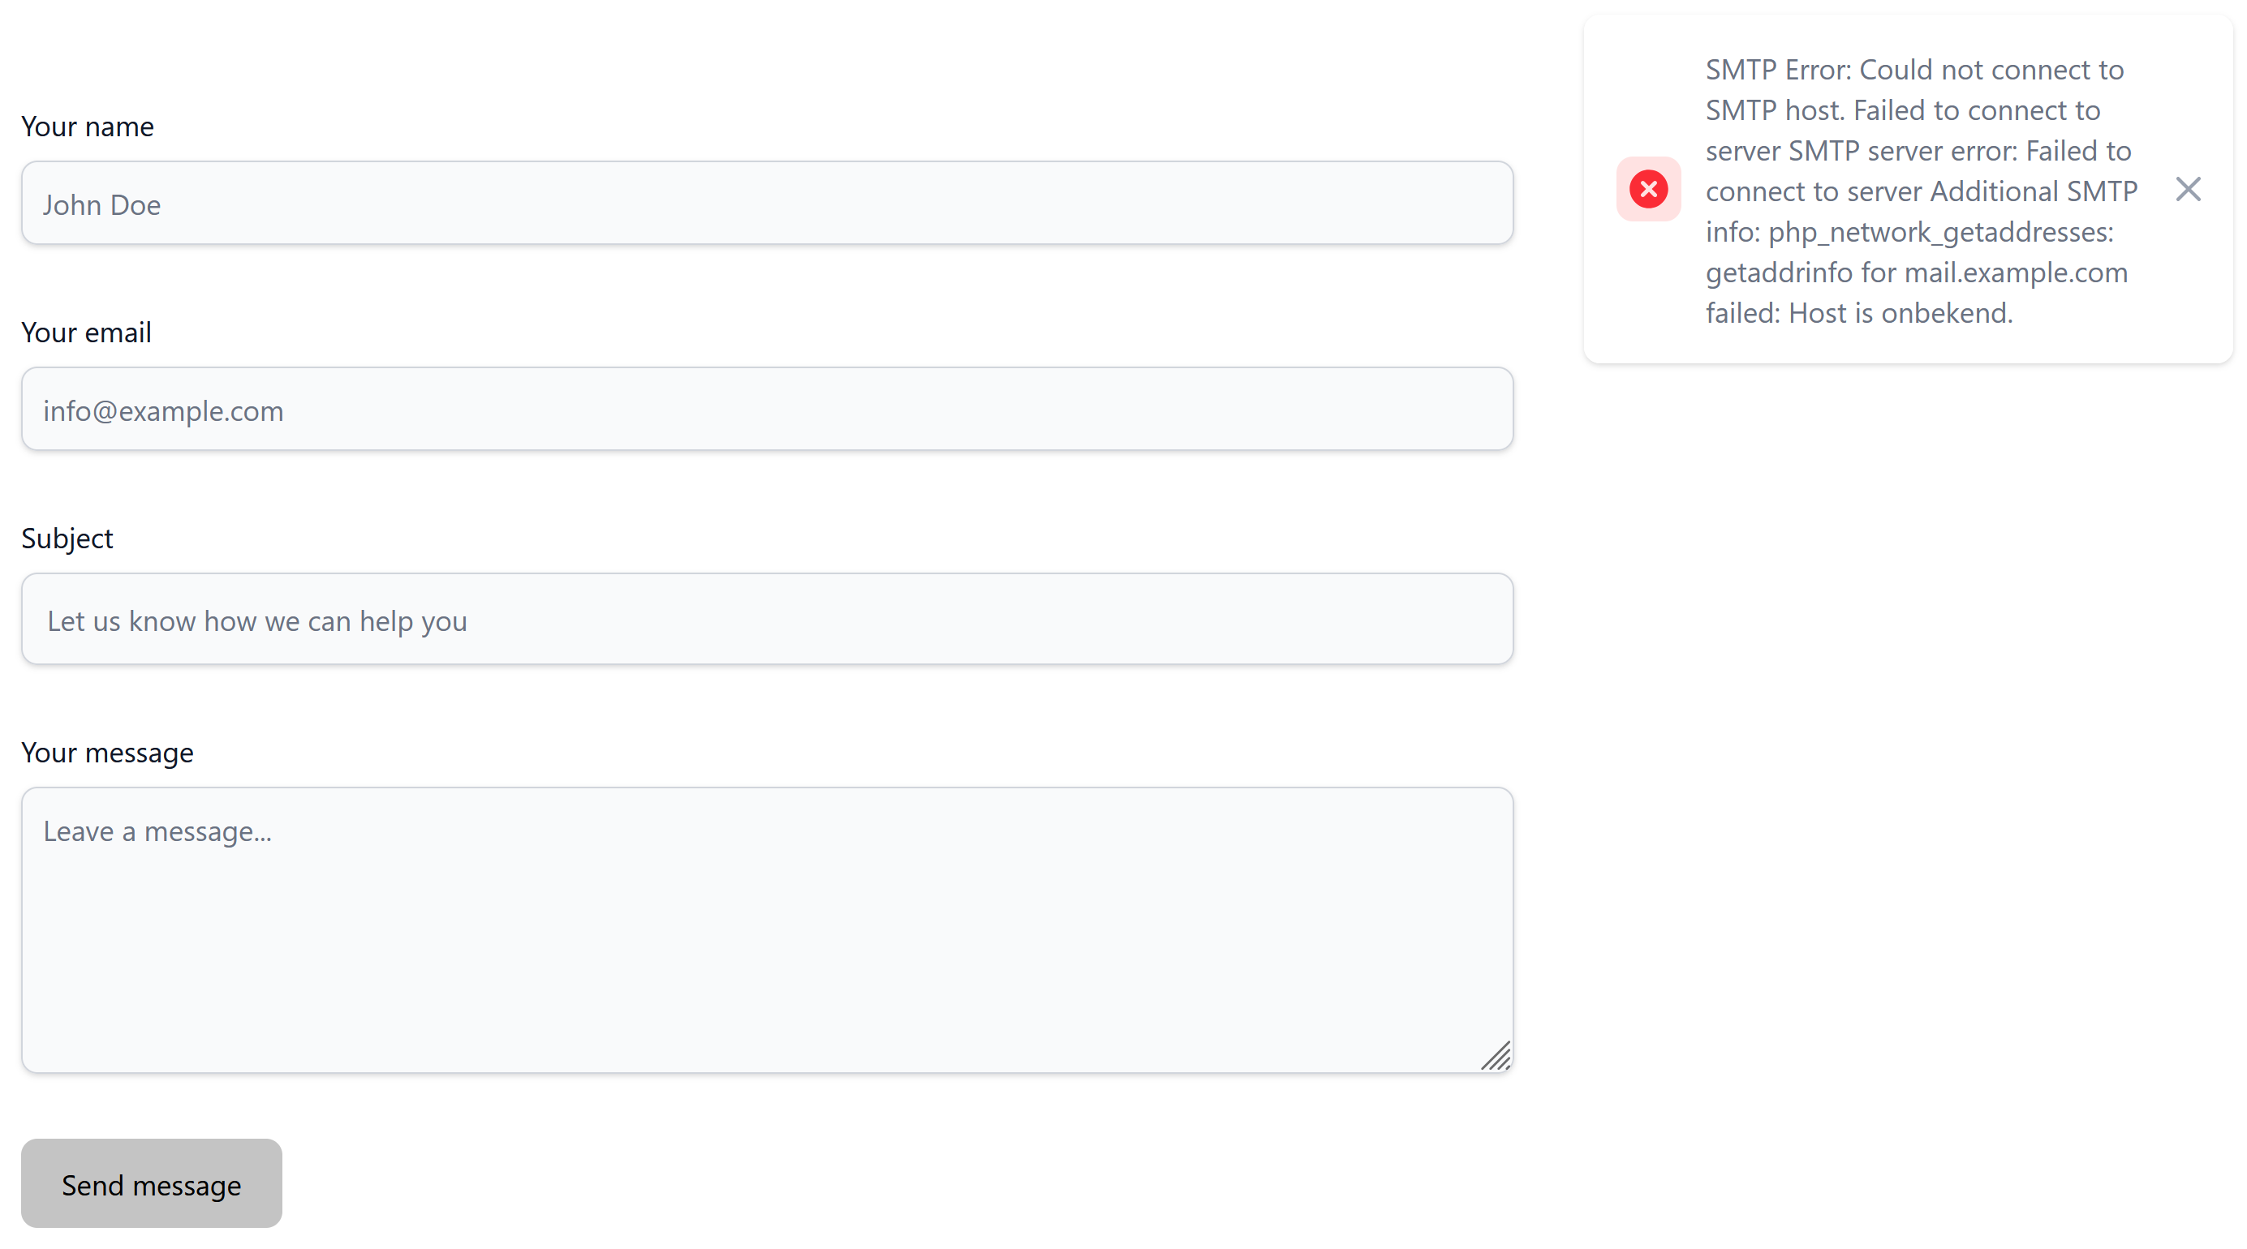The height and width of the screenshot is (1249, 2247).
Task: Click the "Leave a message..." placeholder
Action: 157,831
